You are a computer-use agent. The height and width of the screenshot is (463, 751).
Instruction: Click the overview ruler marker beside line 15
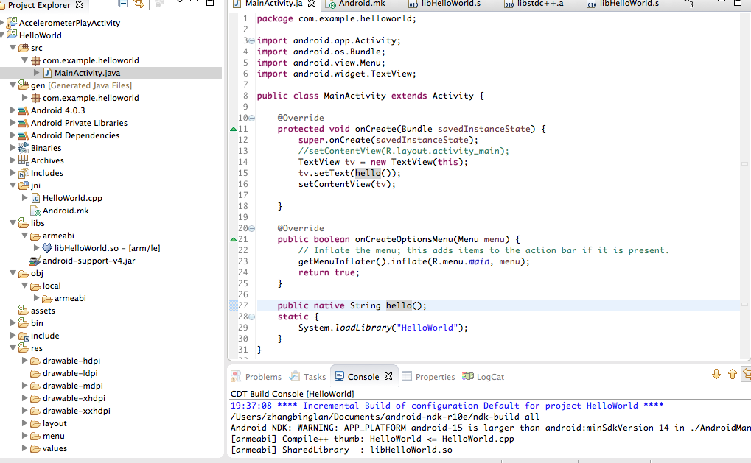(744, 163)
